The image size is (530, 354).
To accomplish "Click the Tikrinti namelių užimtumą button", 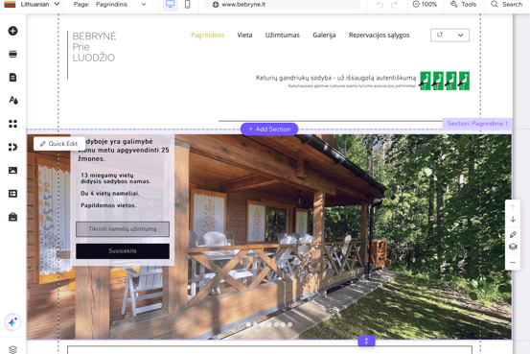I will tap(123, 229).
